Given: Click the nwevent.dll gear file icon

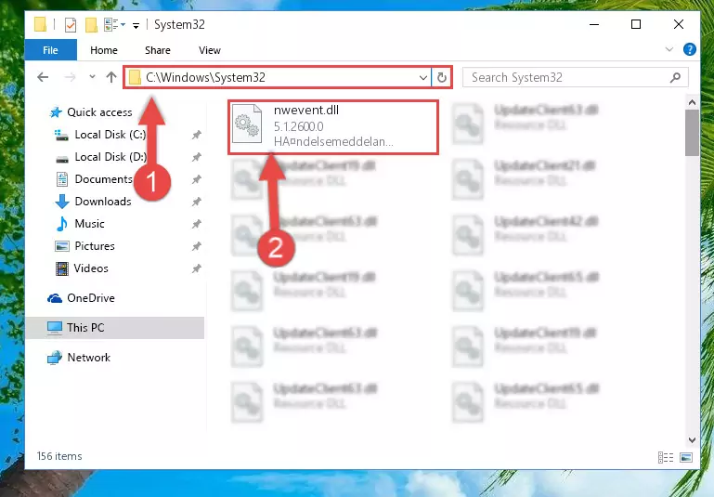Looking at the screenshot, I should point(247,124).
